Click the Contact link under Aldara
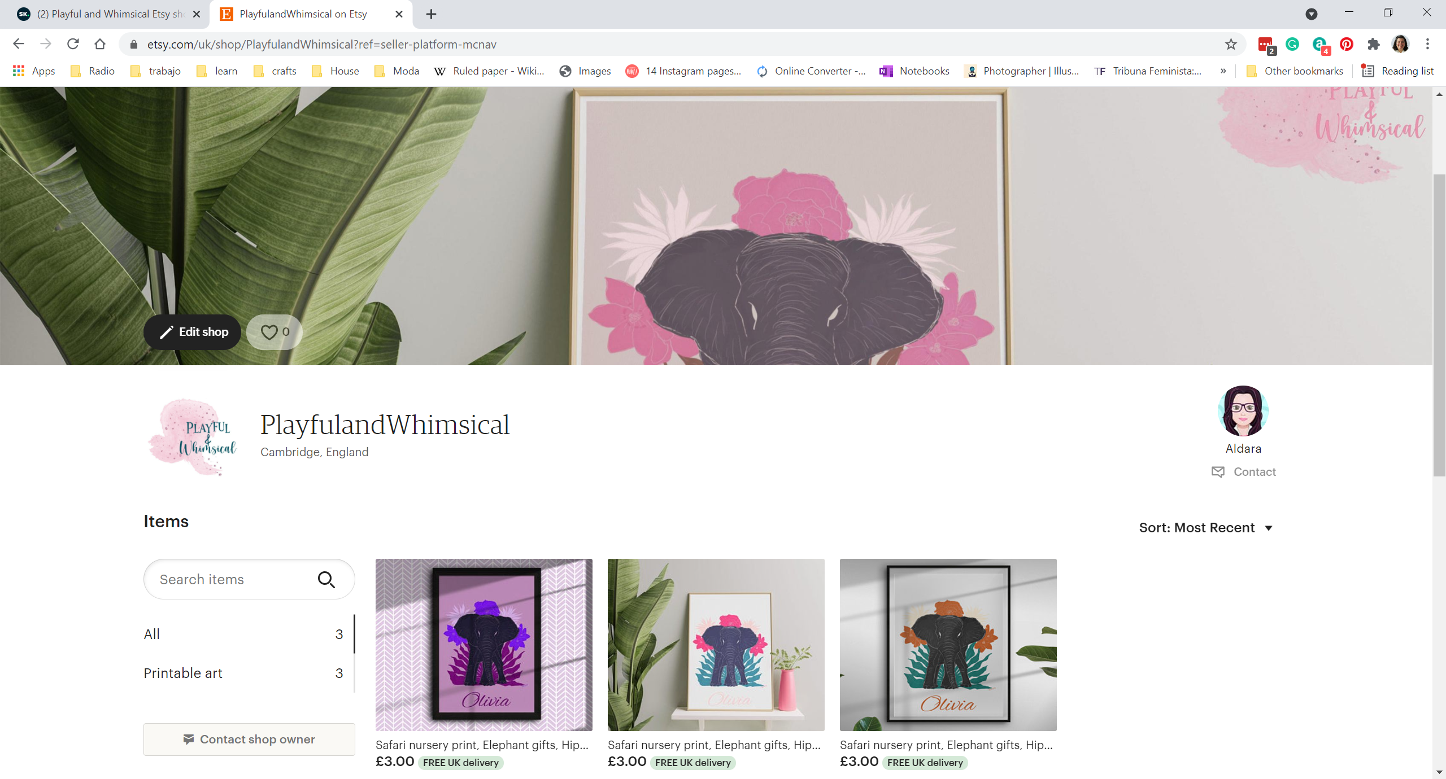The image size is (1446, 779). click(1244, 472)
